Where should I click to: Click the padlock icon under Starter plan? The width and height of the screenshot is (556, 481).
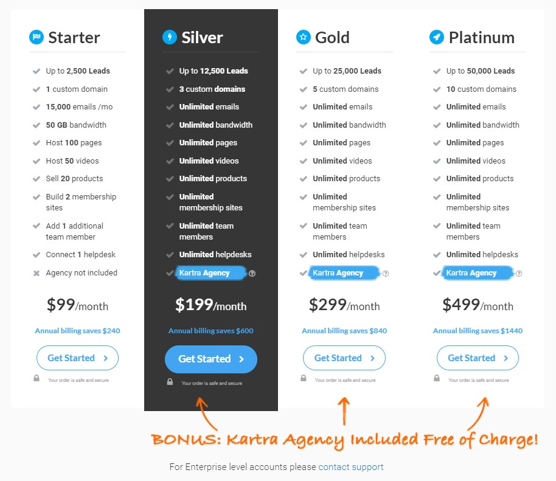point(36,378)
